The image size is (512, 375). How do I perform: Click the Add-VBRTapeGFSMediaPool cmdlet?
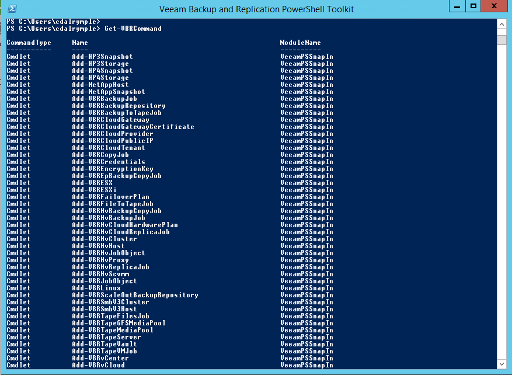[x=119, y=323]
